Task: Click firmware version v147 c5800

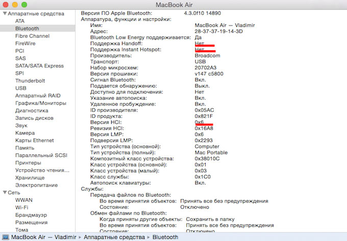Action: point(209,74)
